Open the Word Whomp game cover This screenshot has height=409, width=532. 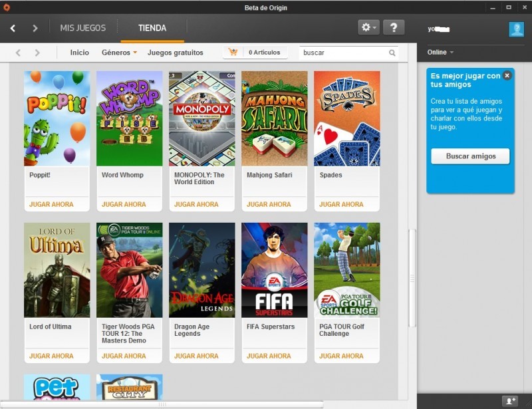pos(130,118)
